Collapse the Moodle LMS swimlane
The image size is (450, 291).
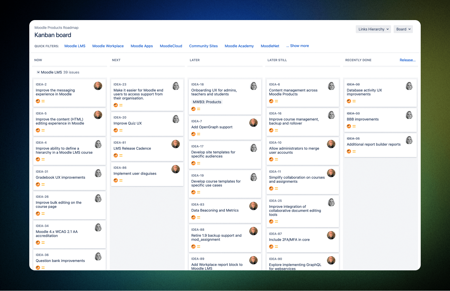[x=38, y=72]
